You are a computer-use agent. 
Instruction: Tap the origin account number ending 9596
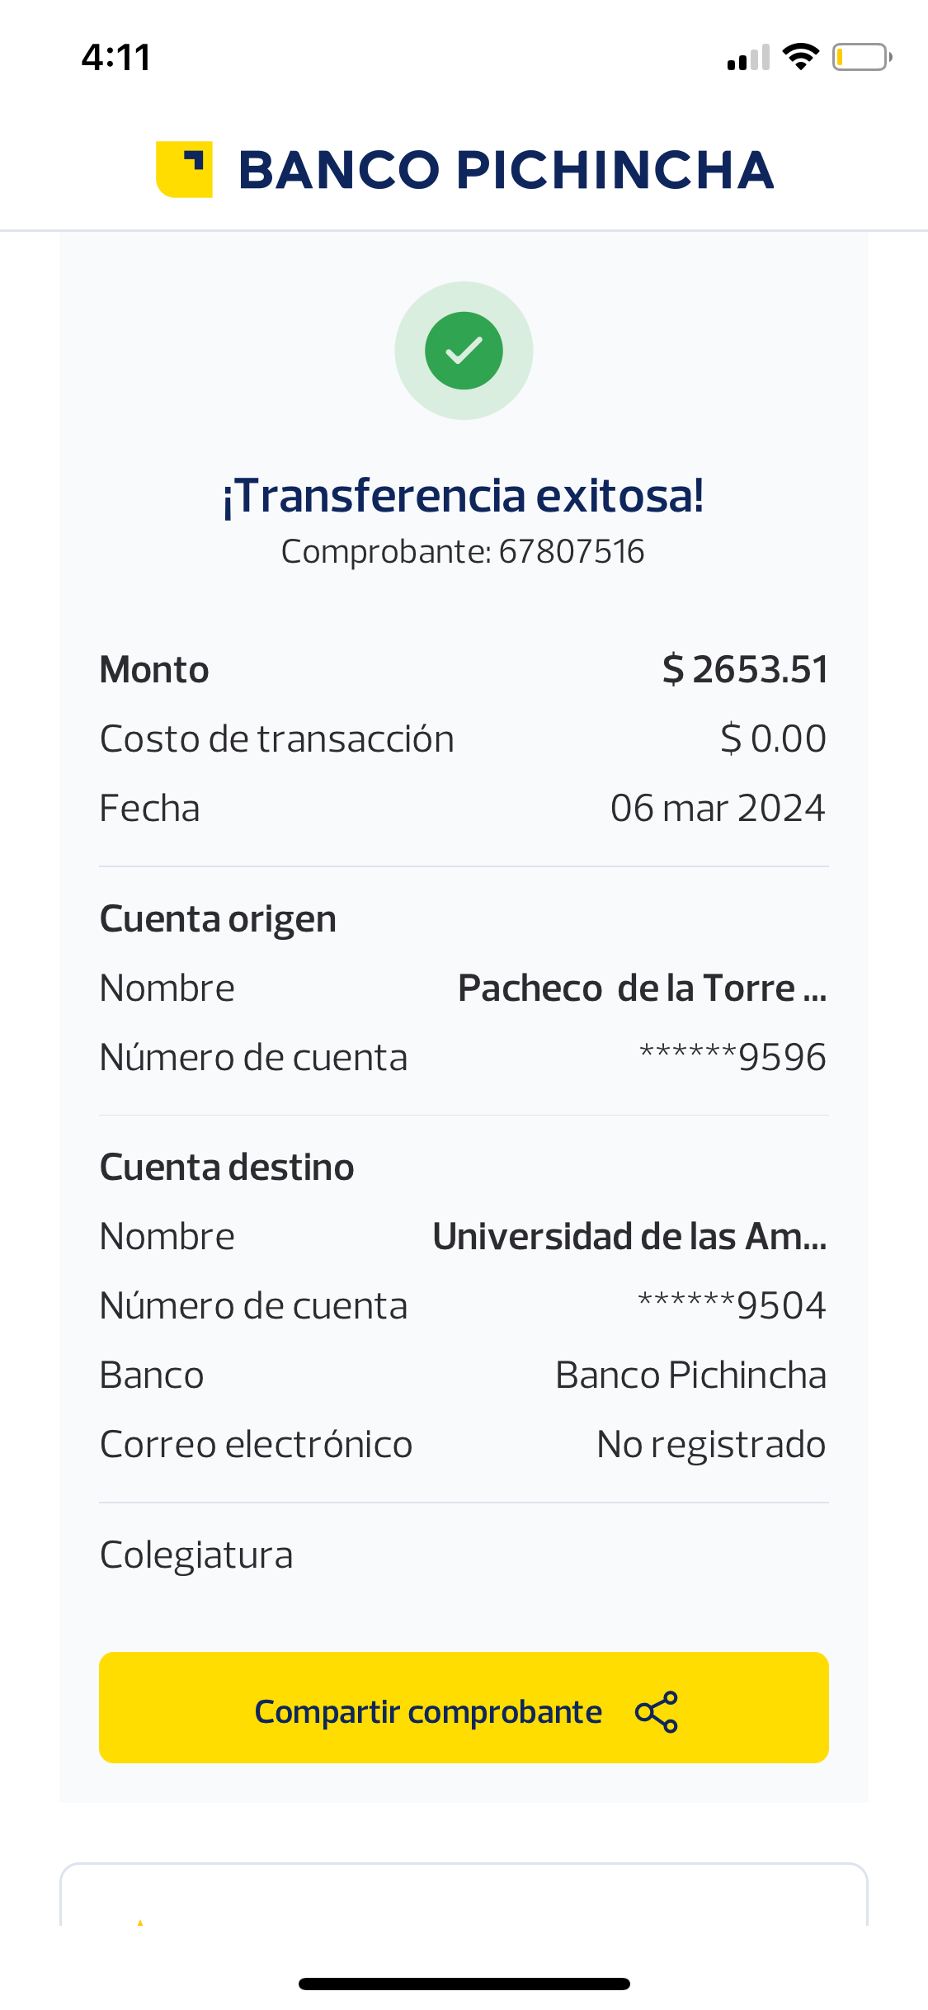(733, 1057)
